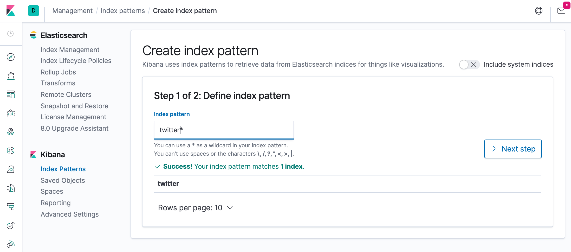Viewport: 571px width, 252px height.
Task: Open Spaces settings
Action: click(x=52, y=191)
